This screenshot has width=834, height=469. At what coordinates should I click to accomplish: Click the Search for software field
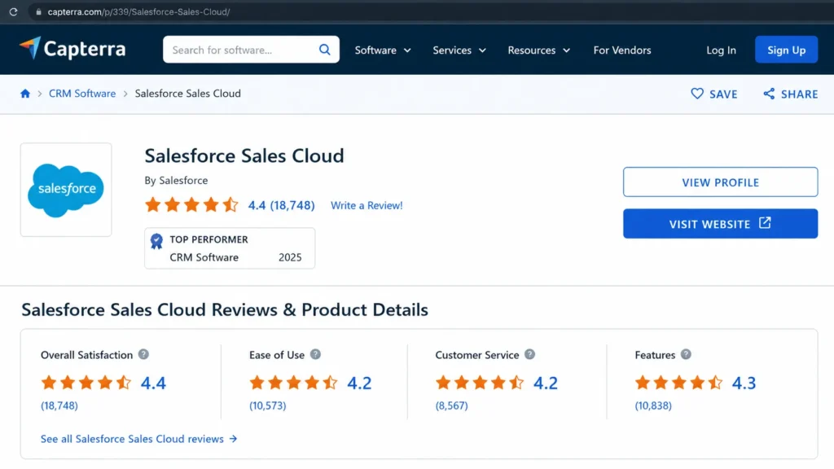(x=251, y=50)
